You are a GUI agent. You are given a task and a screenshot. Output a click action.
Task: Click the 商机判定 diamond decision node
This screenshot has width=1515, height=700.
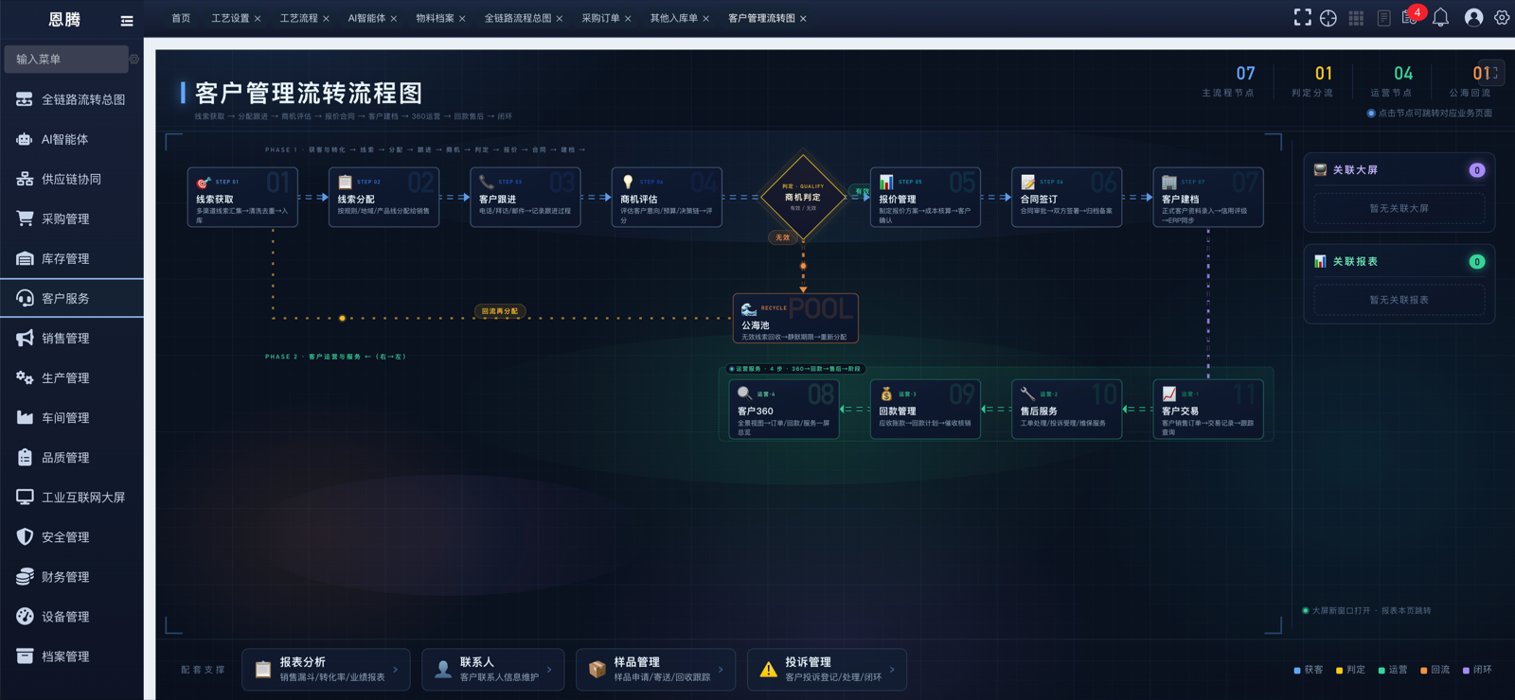pos(803,197)
